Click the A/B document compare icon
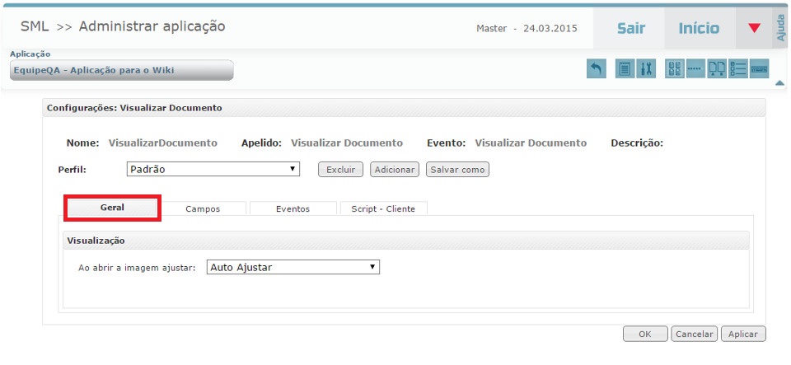This screenshot has width=791, height=365. tap(717, 69)
